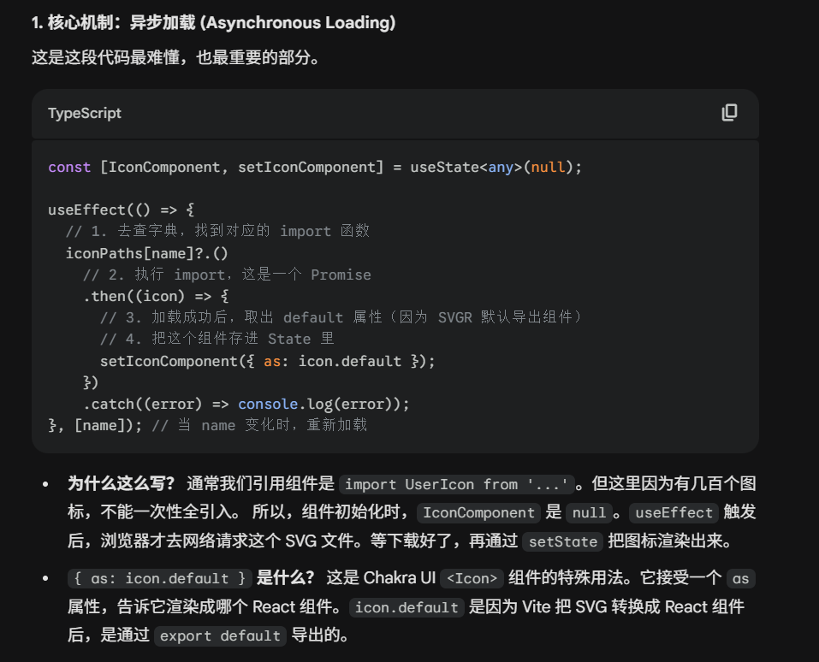Viewport: 819px width, 662px height.
Task: Click the inline IconComponent code chip
Action: click(478, 513)
